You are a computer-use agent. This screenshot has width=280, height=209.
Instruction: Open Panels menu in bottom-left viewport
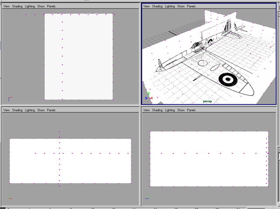point(51,110)
